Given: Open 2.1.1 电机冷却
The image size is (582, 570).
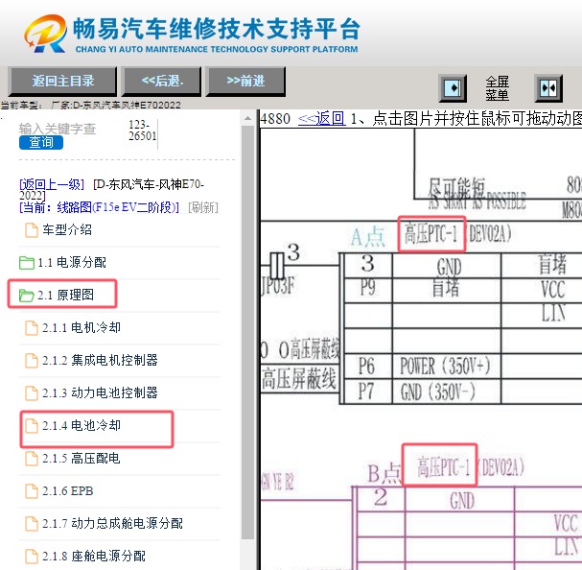Looking at the screenshot, I should pyautogui.click(x=81, y=327).
